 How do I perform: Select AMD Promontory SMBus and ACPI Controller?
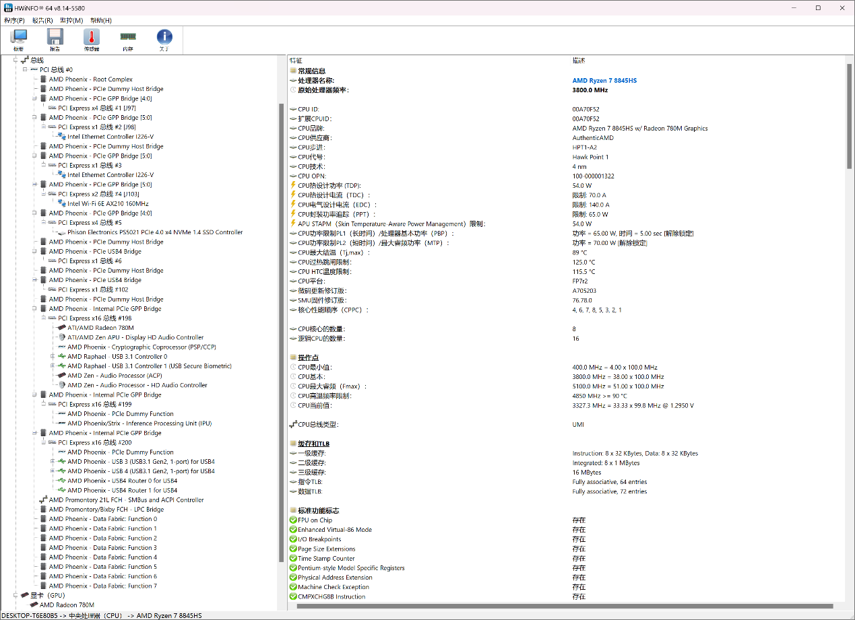[126, 500]
